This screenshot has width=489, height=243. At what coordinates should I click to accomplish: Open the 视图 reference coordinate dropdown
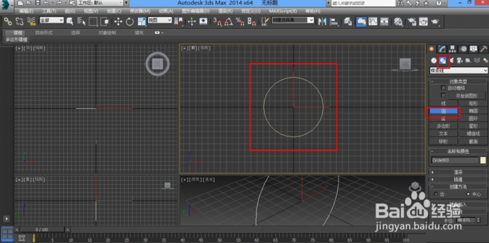coord(160,20)
